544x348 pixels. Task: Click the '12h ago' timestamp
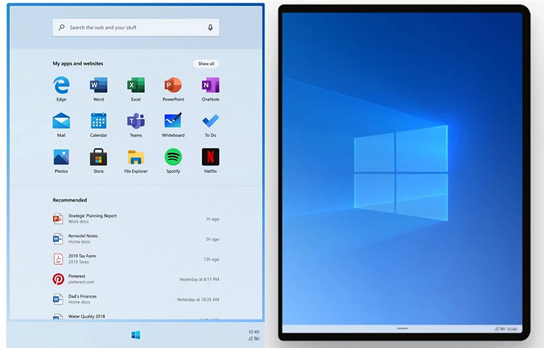pyautogui.click(x=212, y=260)
